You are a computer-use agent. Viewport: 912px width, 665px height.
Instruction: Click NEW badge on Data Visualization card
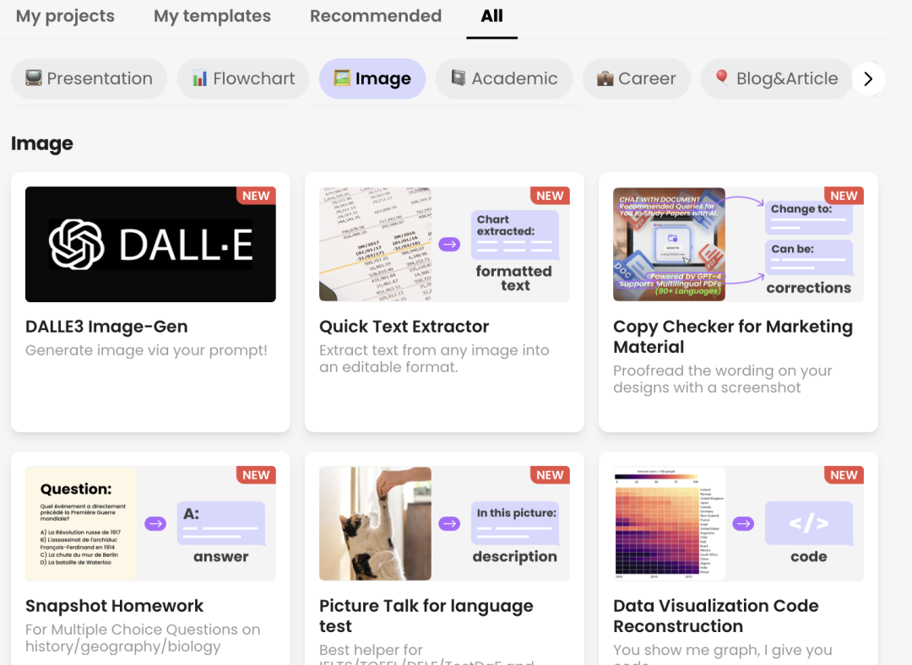(844, 475)
